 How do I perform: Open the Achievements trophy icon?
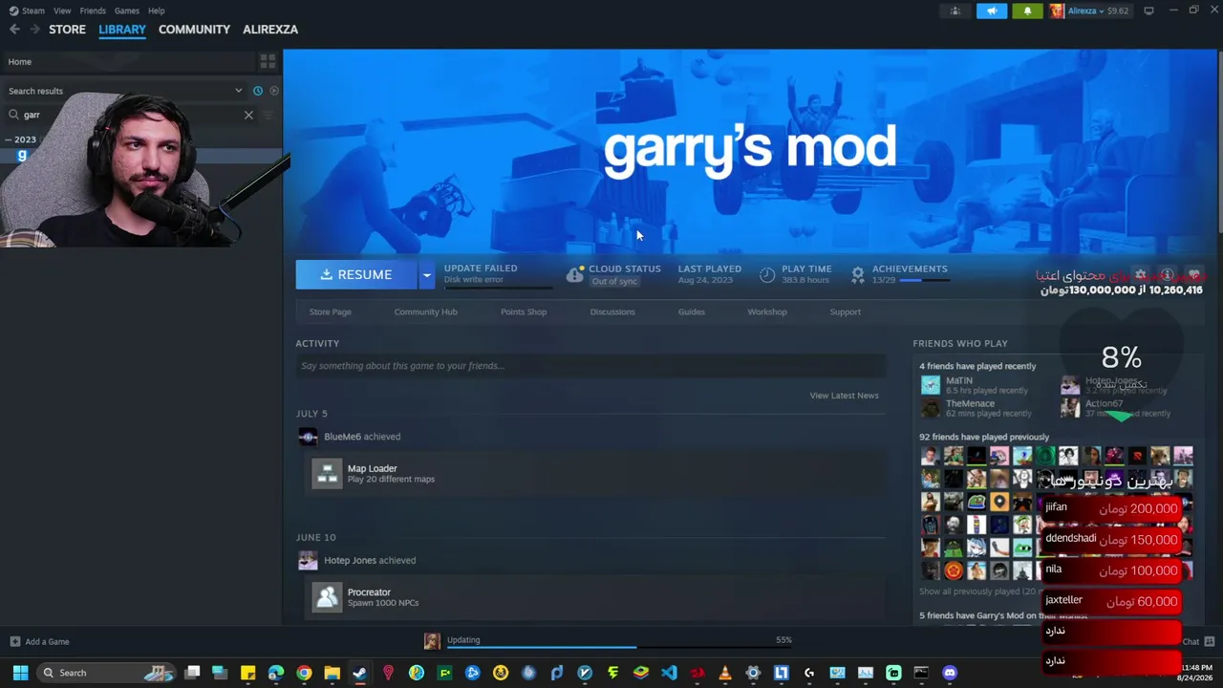[858, 275]
